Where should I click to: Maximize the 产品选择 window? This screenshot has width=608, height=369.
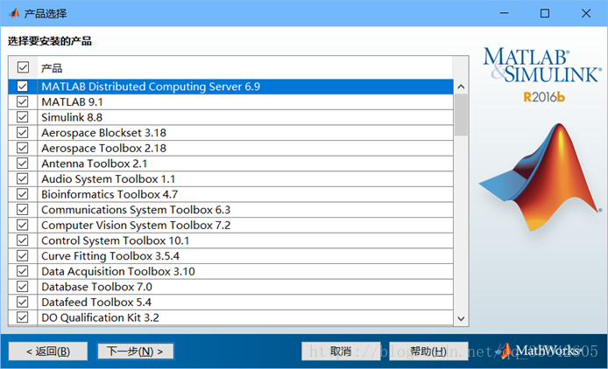tap(545, 13)
